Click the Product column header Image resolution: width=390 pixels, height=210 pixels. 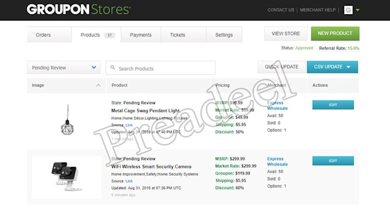pos(119,85)
